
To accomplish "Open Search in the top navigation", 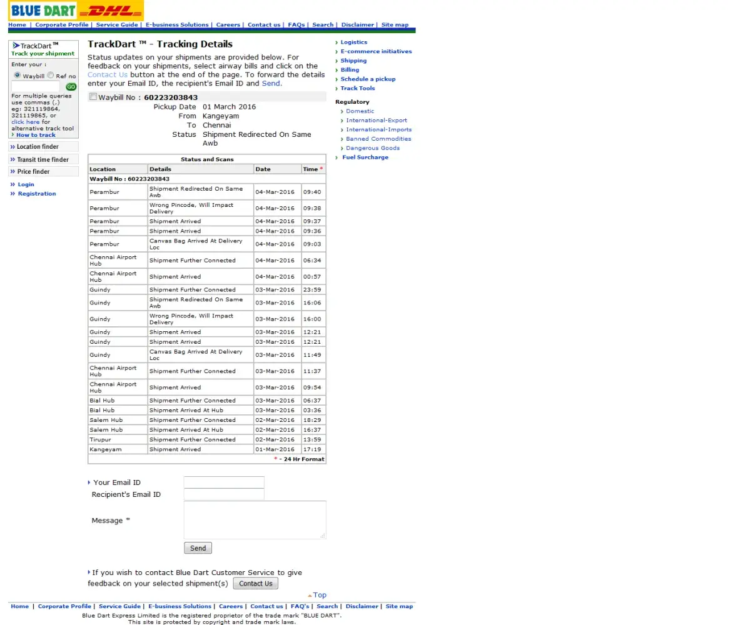I will 323,25.
